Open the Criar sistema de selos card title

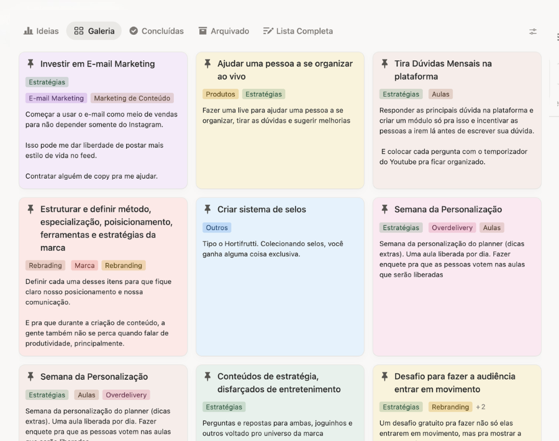click(261, 210)
